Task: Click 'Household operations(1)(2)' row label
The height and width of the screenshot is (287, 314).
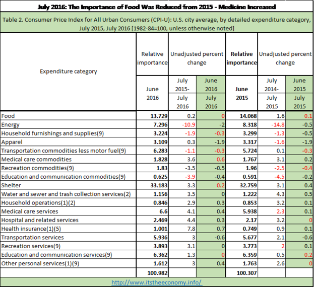Action: (x=38, y=203)
